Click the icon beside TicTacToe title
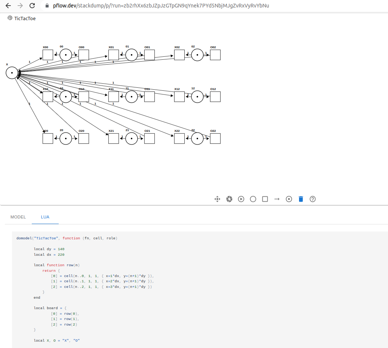This screenshot has width=388, height=348. 10,18
